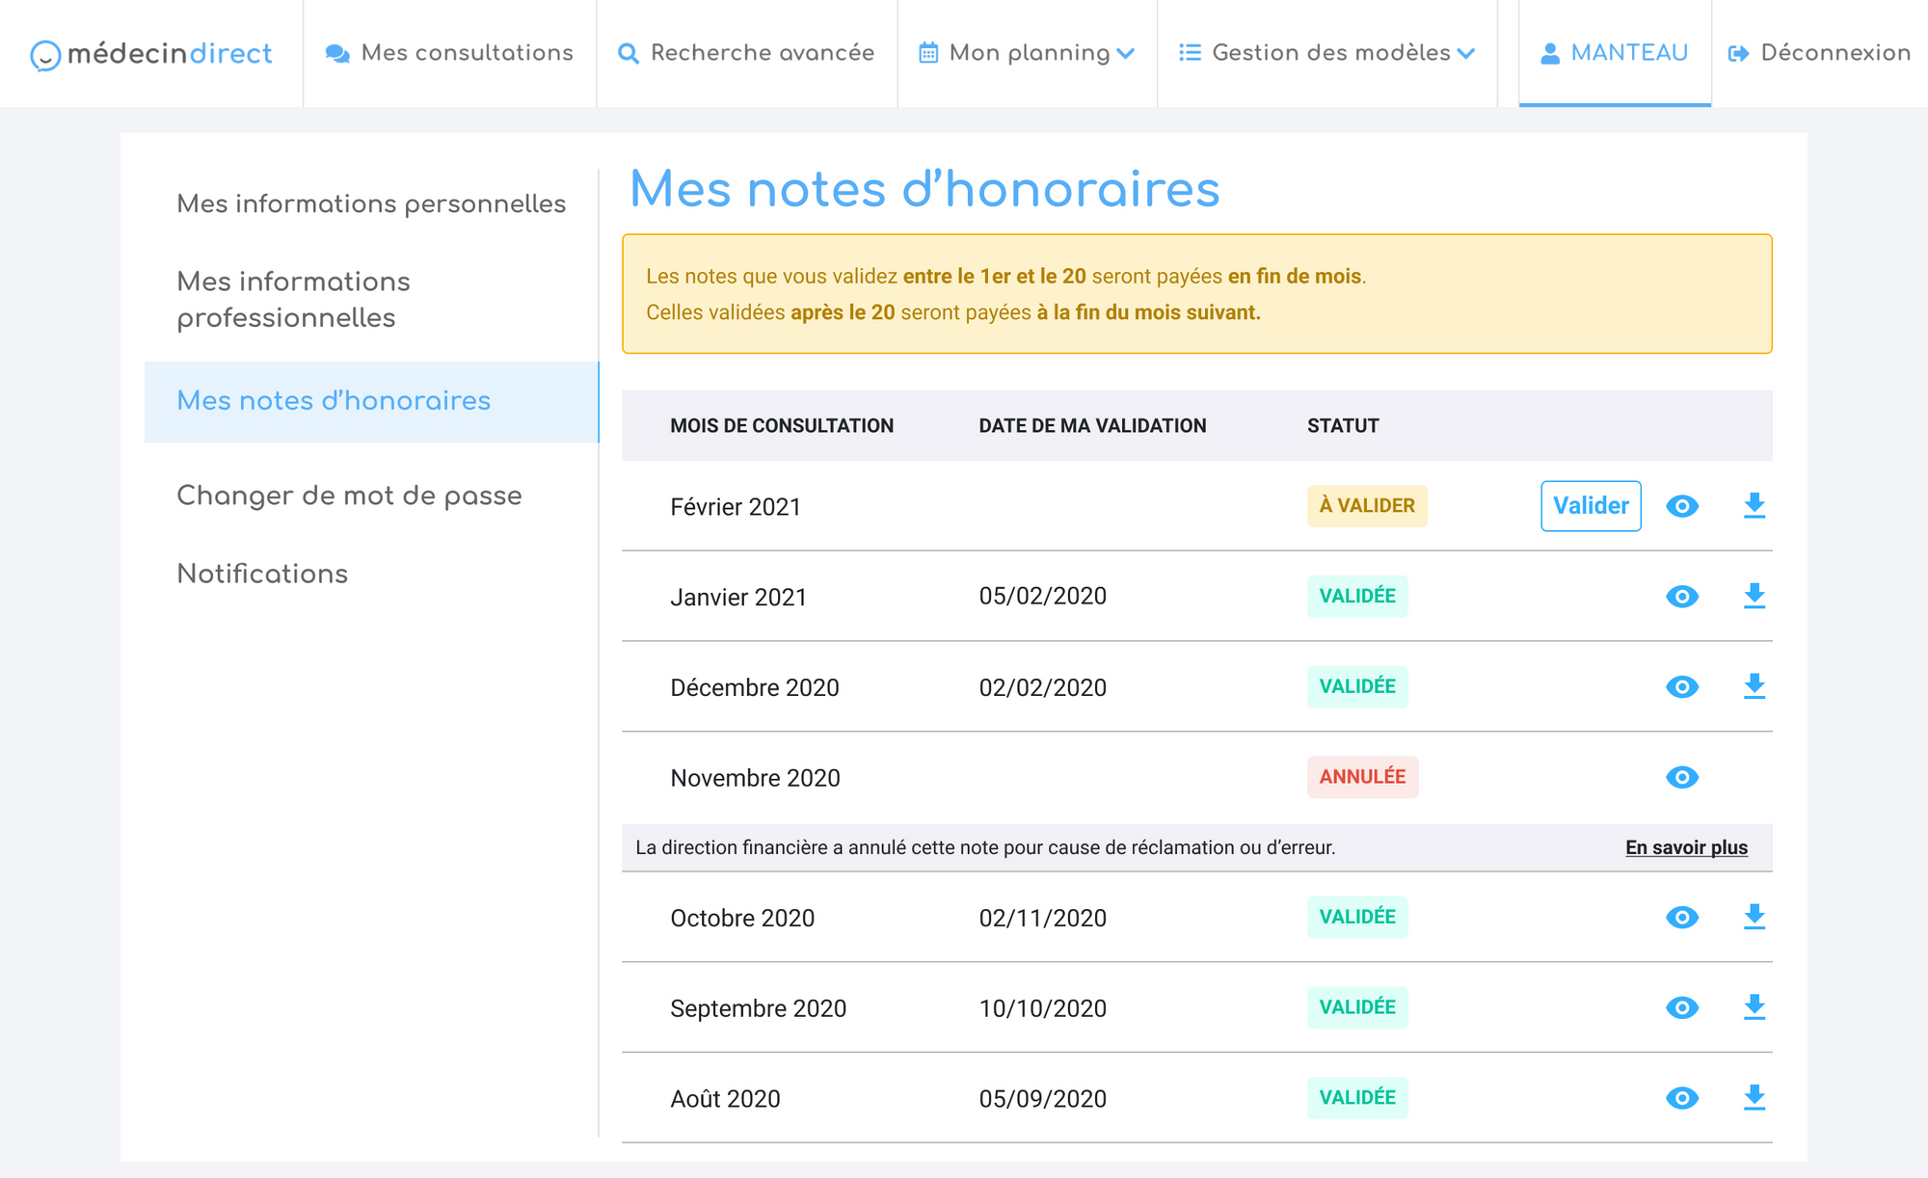
Task: Download the Janvier 2021 fee note
Action: 1754,597
